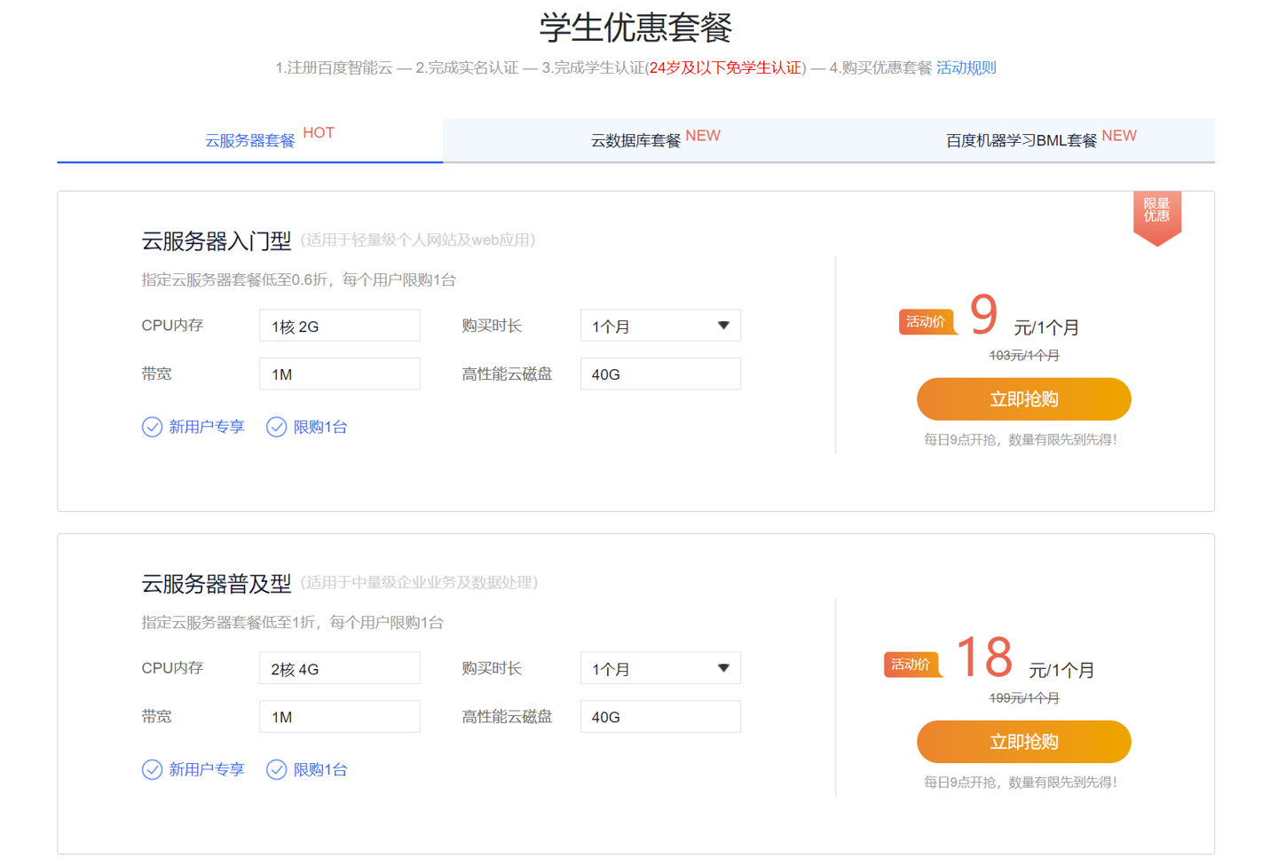Click 立即抢购 for 18元 普及型 package
1278x866 pixels.
(x=1023, y=742)
